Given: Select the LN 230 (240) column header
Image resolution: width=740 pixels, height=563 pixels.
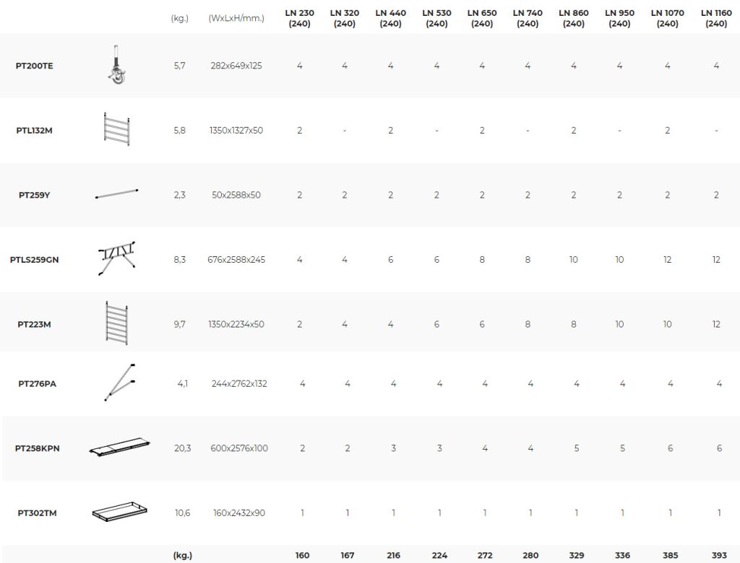Looking at the screenshot, I should [299, 18].
